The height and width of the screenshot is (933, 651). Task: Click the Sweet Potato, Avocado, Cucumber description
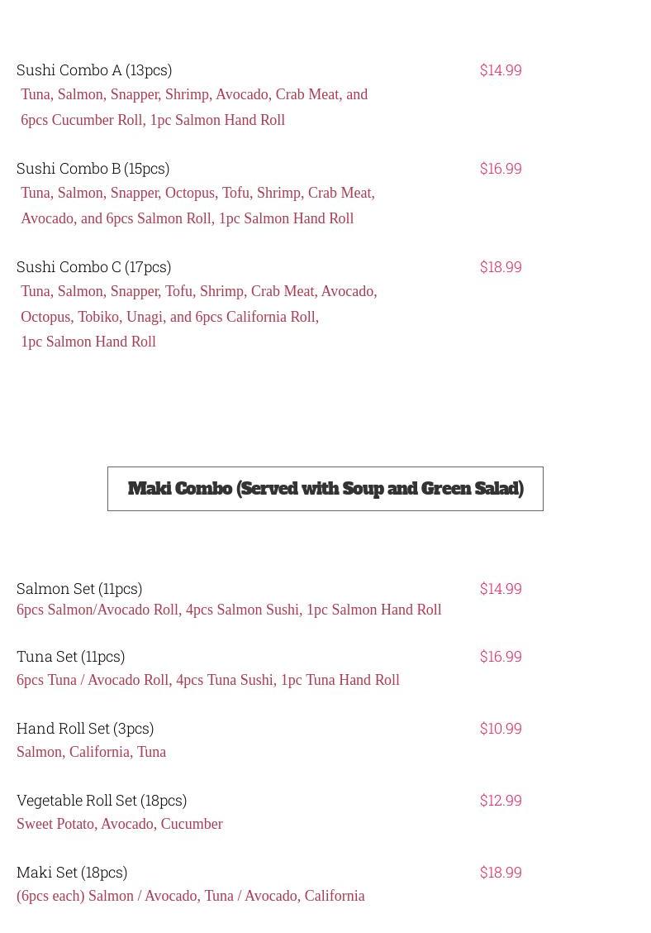pos(120,824)
